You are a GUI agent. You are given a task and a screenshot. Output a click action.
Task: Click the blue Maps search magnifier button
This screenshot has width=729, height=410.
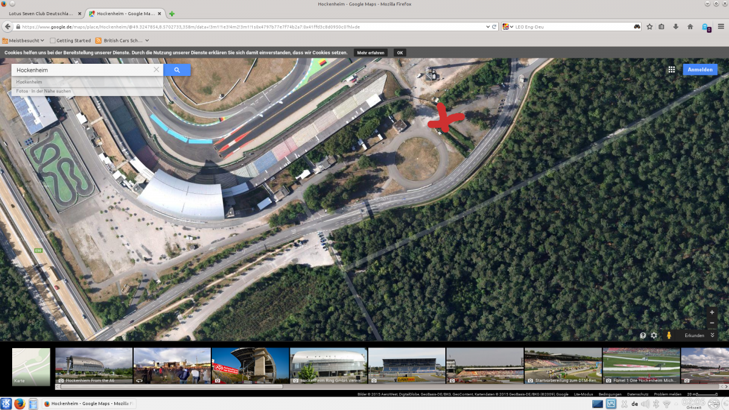(x=177, y=70)
